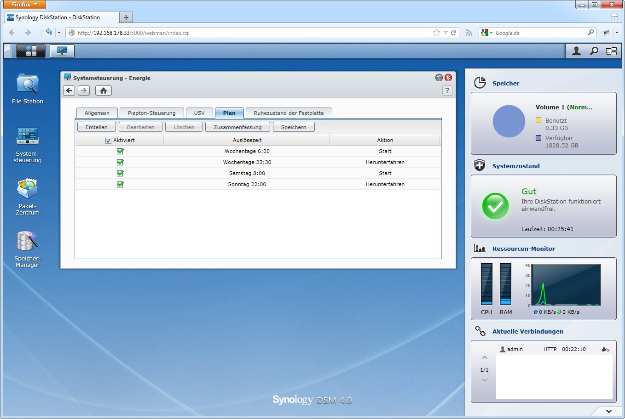Switch to Ruhezustand der Festplatte tab

click(x=289, y=113)
